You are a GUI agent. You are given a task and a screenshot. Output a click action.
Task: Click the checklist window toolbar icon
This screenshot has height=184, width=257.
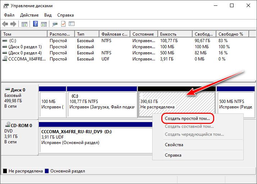72,24
